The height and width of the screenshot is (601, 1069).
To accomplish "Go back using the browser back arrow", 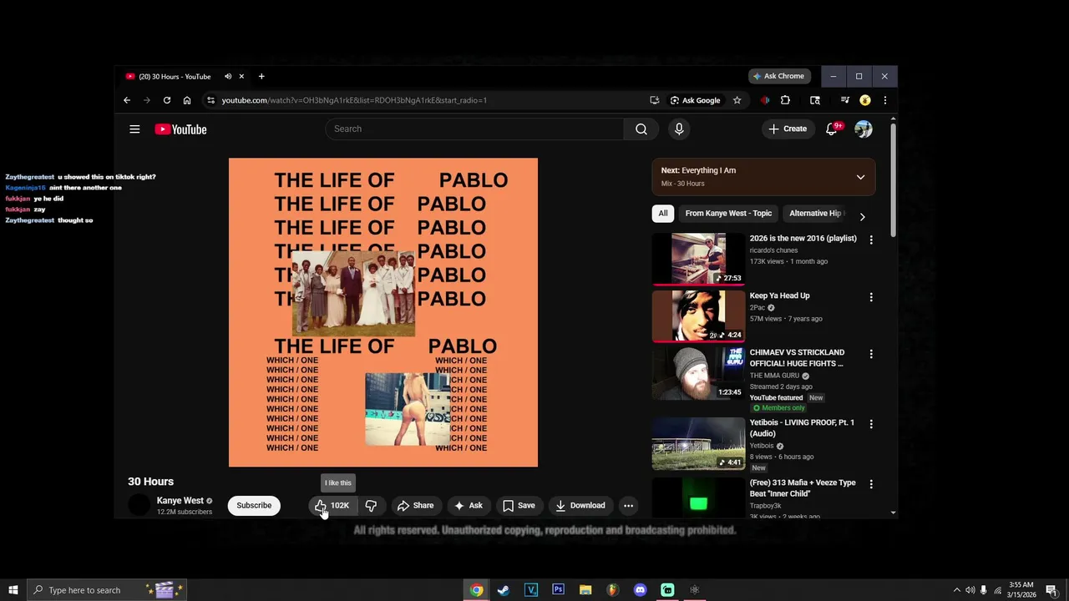I will pyautogui.click(x=127, y=100).
